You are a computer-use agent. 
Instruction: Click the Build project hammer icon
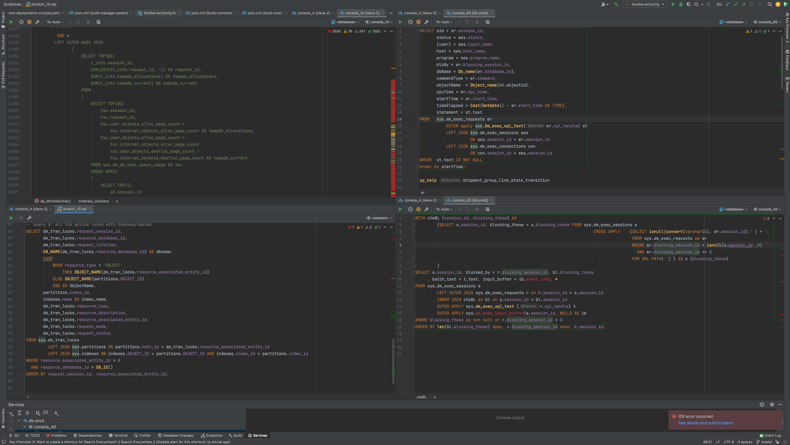click(616, 4)
